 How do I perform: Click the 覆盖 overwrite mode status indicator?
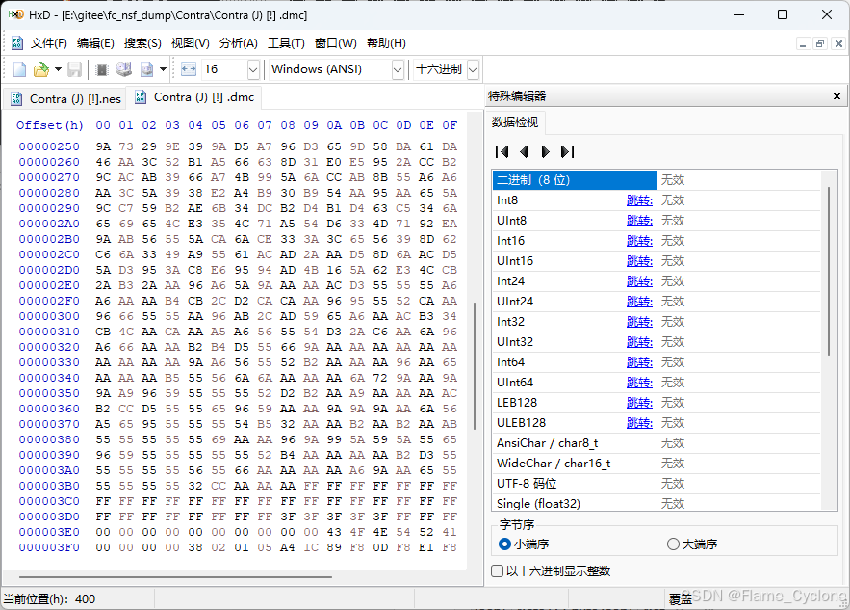click(x=680, y=599)
